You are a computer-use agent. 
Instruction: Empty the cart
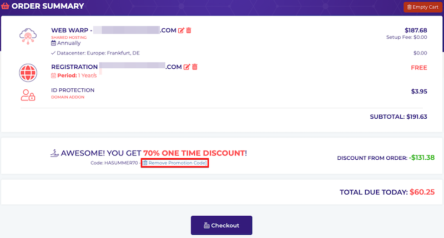[x=422, y=7]
